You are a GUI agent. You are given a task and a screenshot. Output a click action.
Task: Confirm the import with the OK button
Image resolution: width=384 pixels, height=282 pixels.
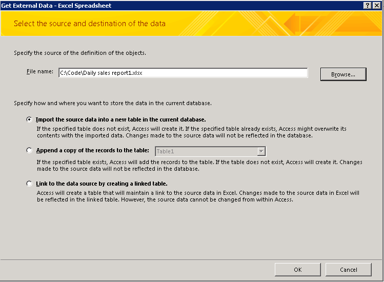click(297, 270)
